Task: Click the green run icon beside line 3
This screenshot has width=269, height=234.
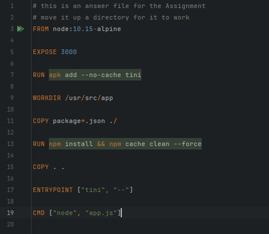Action: tap(21, 29)
